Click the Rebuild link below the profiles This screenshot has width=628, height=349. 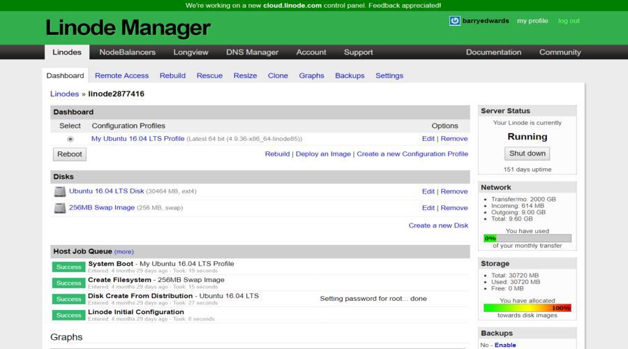point(277,154)
